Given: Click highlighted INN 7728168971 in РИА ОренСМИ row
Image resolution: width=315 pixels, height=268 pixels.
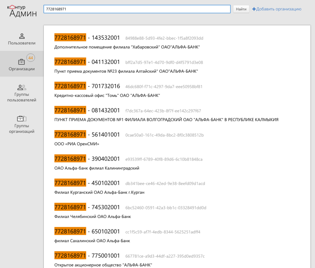Looking at the screenshot, I should tap(70, 134).
